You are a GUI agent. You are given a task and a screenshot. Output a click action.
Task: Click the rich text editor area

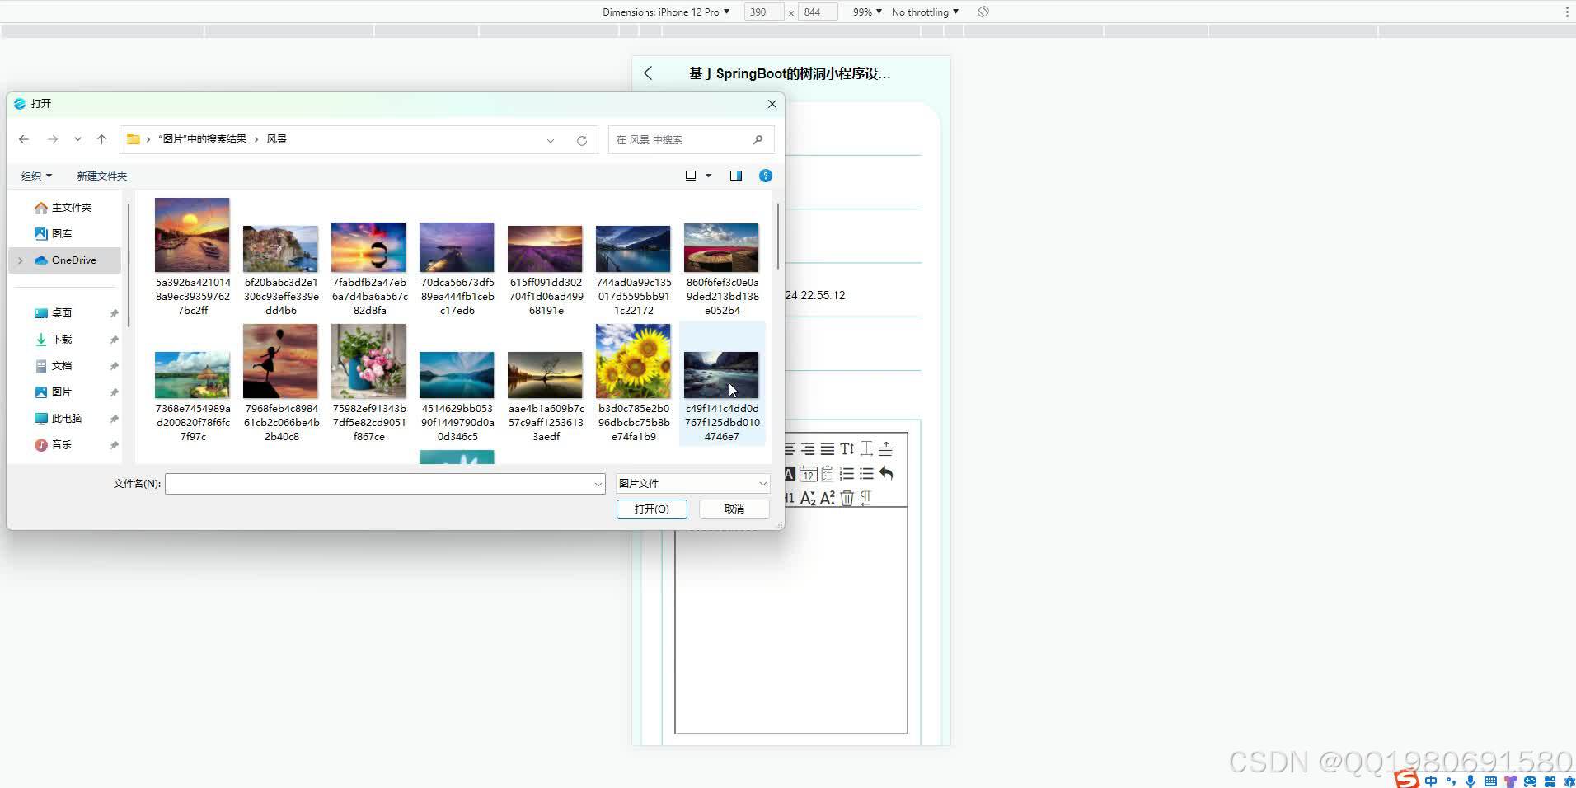pos(790,620)
